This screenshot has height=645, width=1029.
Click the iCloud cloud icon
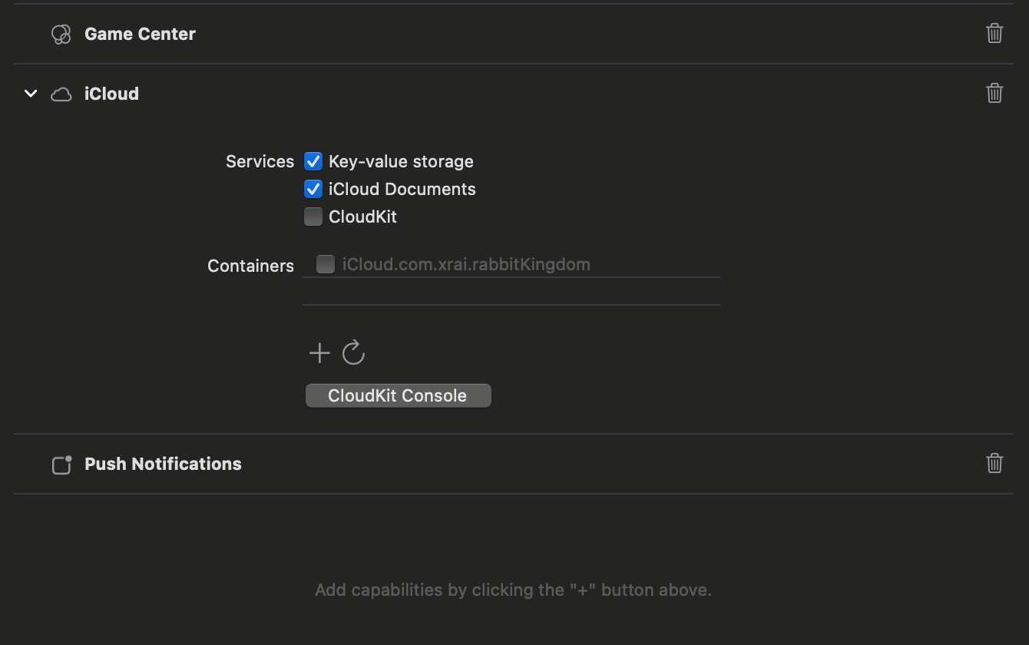[x=61, y=94]
